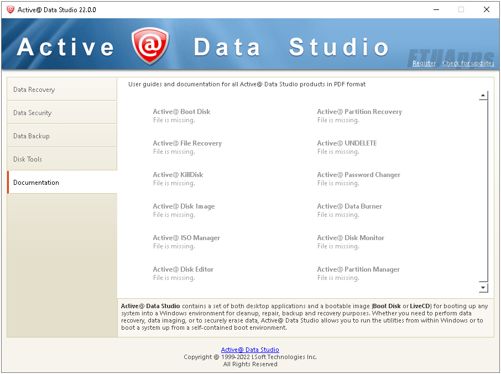Image resolution: width=501 pixels, height=374 pixels.
Task: Open Active@ Password Changer documentation
Action: (x=358, y=174)
